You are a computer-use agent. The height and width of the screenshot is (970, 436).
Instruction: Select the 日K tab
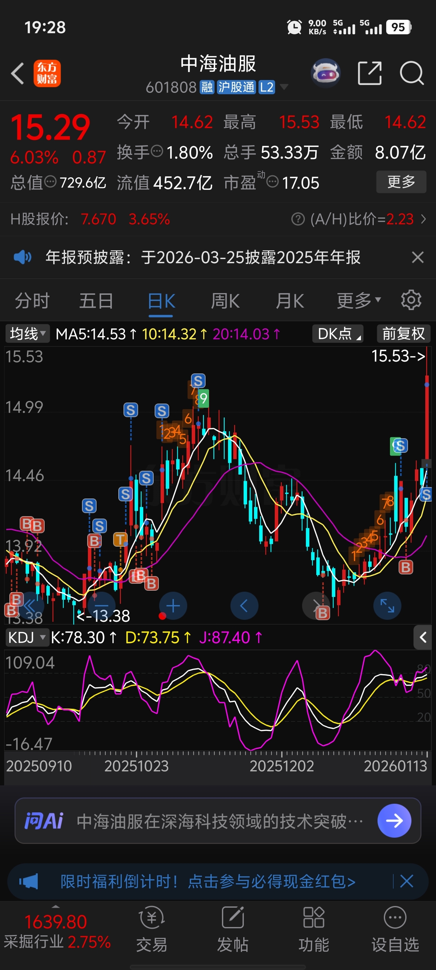161,301
